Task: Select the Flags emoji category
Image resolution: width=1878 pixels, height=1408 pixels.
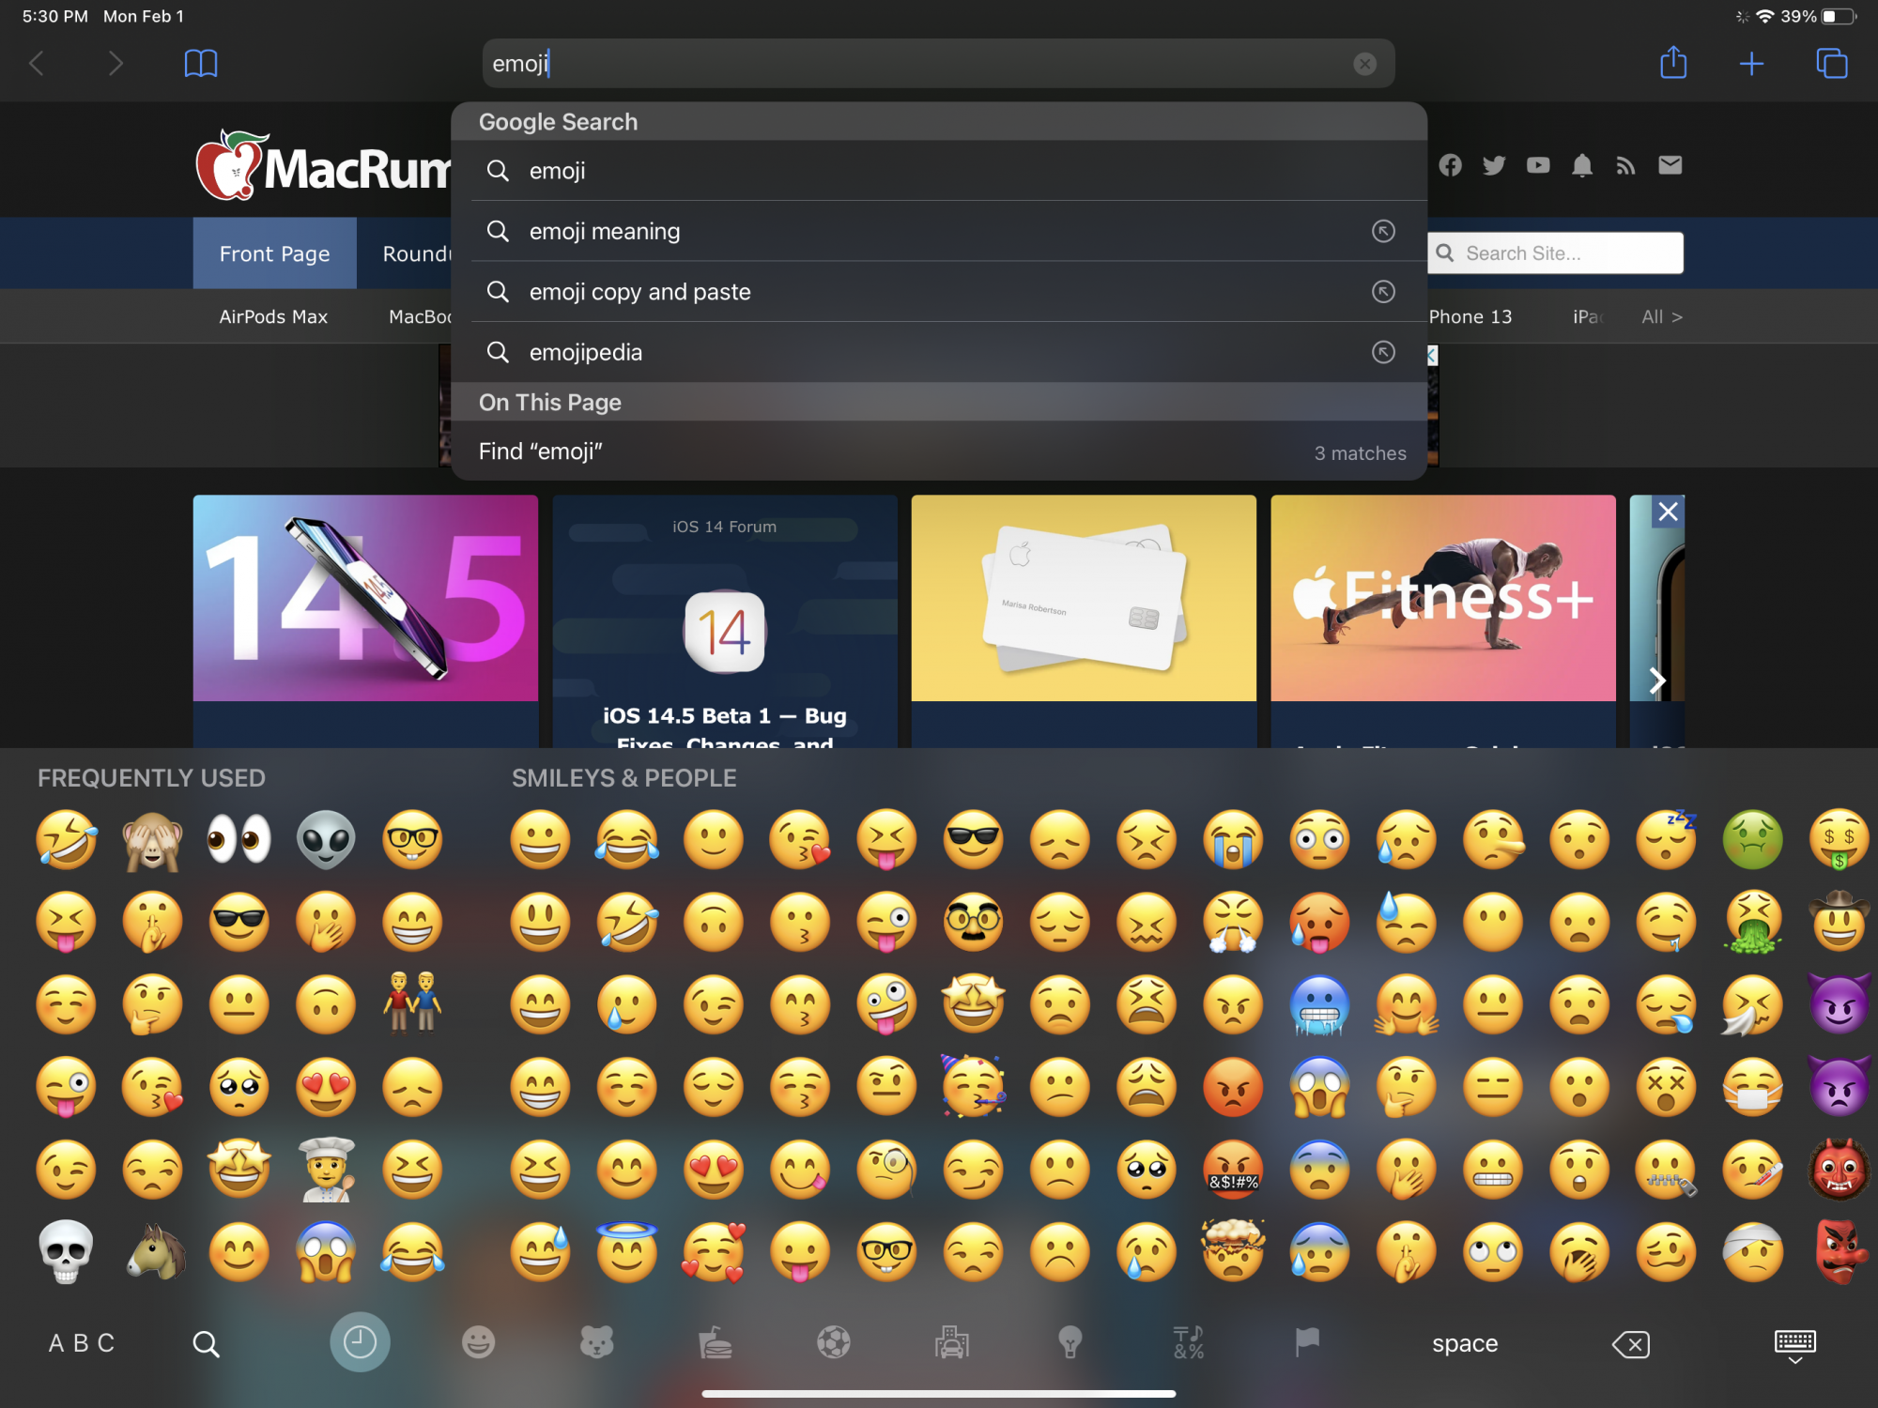Action: (x=1307, y=1343)
